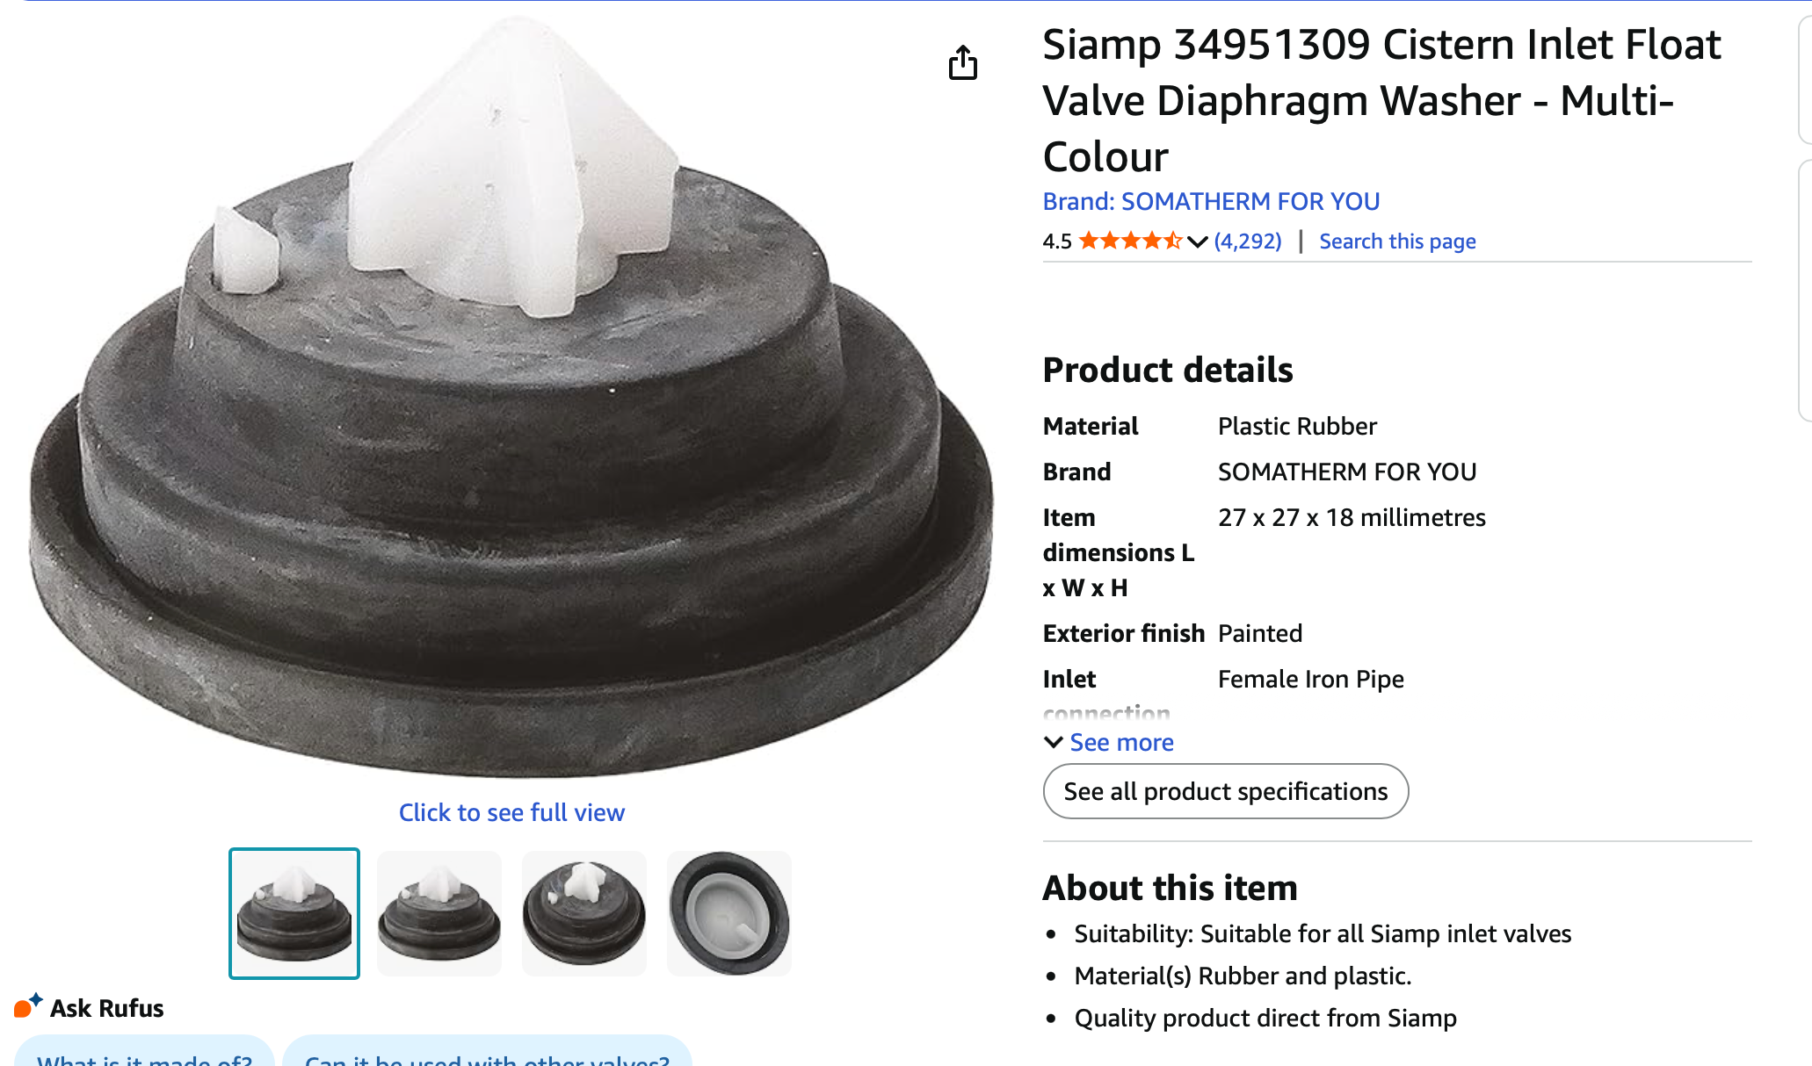This screenshot has width=1812, height=1066.
Task: Click the share icon above the product image
Action: [963, 62]
